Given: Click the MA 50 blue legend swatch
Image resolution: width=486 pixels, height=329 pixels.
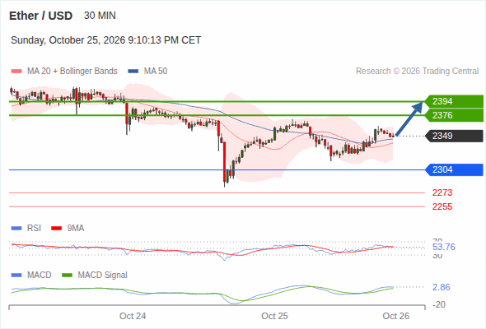Looking at the screenshot, I should coord(133,72).
